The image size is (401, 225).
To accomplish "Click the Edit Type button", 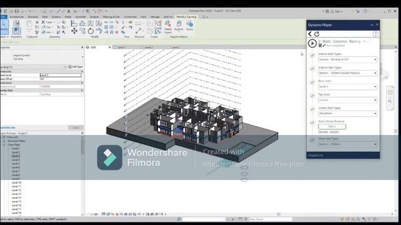I will pos(75,67).
